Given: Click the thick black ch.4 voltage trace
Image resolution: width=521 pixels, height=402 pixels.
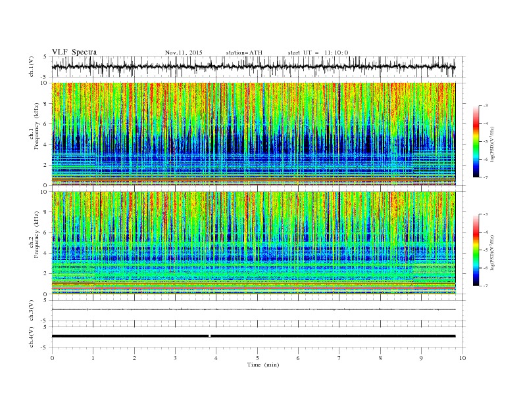Looking at the screenshot, I should point(253,336).
